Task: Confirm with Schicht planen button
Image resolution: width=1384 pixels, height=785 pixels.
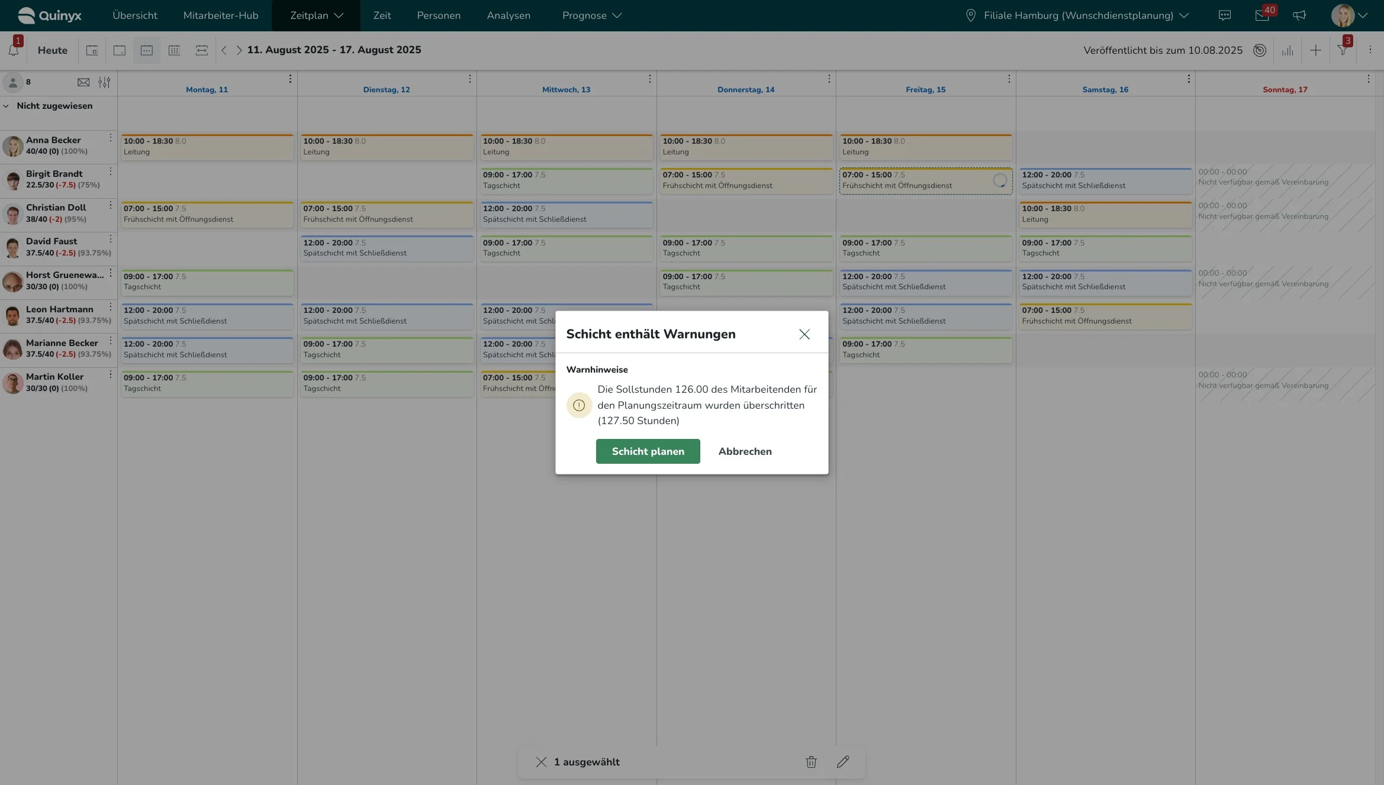Action: click(x=648, y=451)
